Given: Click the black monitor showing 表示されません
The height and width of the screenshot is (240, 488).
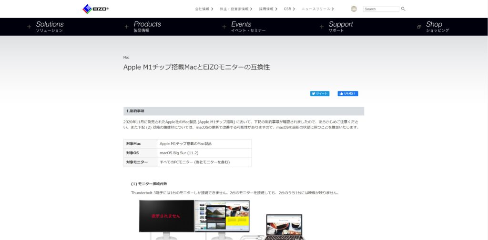Looking at the screenshot, I should click(166, 216).
